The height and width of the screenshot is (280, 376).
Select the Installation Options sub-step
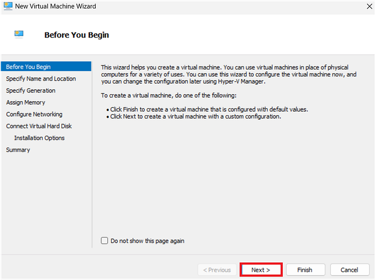[x=39, y=138]
